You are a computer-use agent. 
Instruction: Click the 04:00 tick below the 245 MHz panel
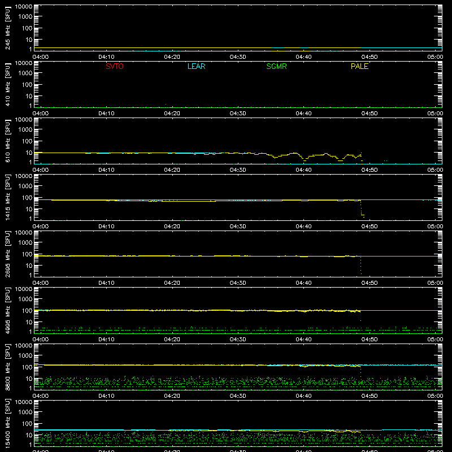pyautogui.click(x=40, y=57)
